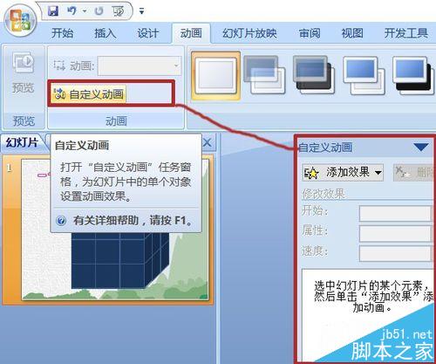Undo the last action
This screenshot has height=364, width=436.
coord(72,11)
